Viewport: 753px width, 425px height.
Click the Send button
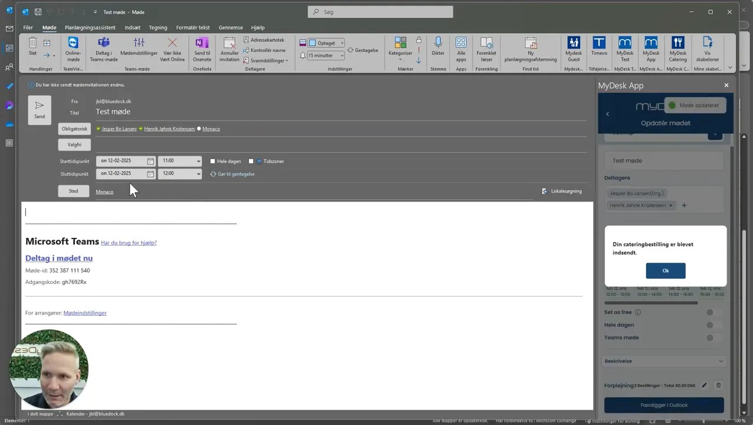[x=40, y=110]
